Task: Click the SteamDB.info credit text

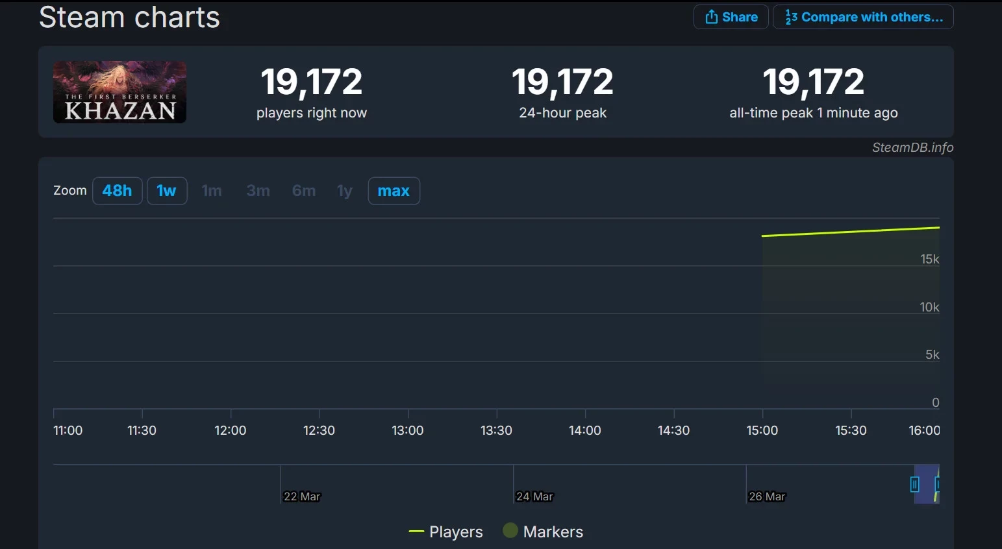Action: pyautogui.click(x=912, y=147)
